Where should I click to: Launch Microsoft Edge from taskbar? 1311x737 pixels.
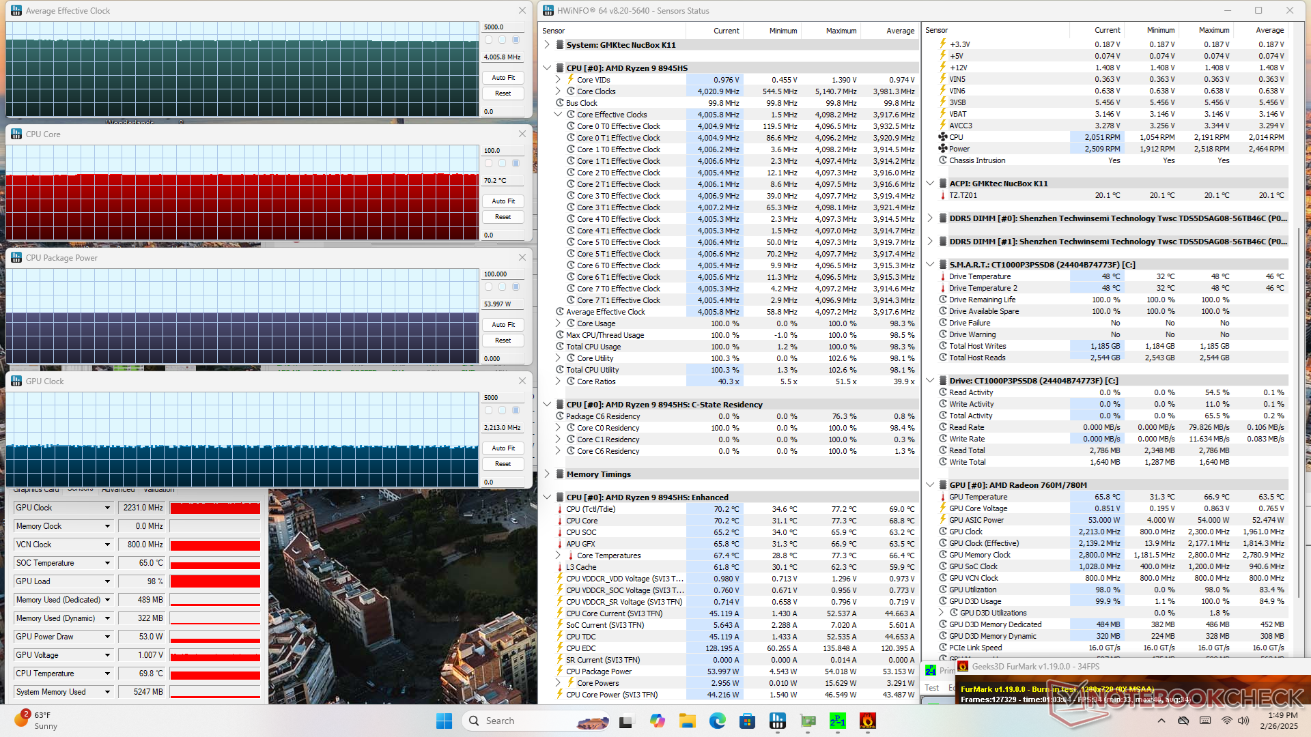(717, 721)
